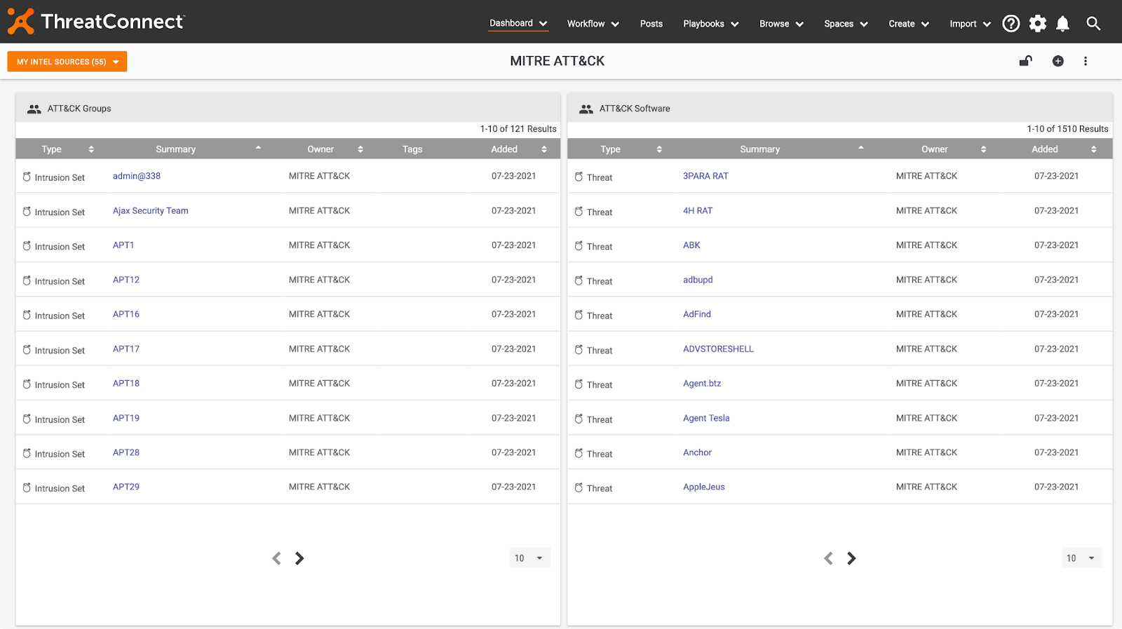This screenshot has height=629, width=1122.
Task: Click the Intrusion Set icon beside APT1
Action: [x=27, y=246]
